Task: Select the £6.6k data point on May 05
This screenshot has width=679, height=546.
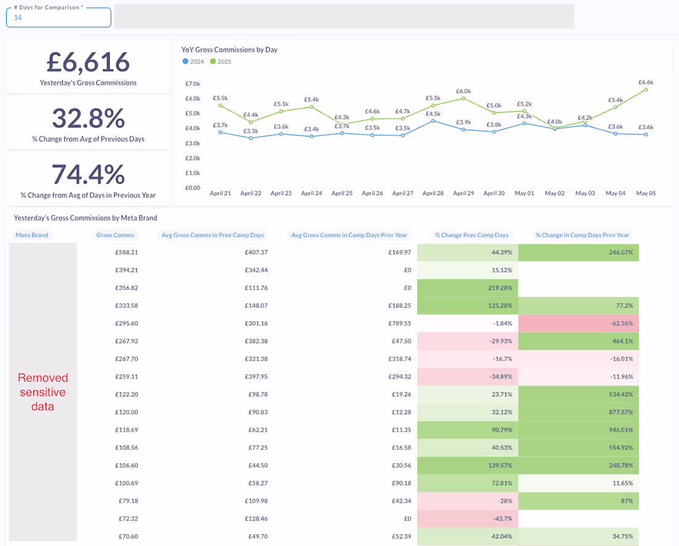Action: [646, 90]
